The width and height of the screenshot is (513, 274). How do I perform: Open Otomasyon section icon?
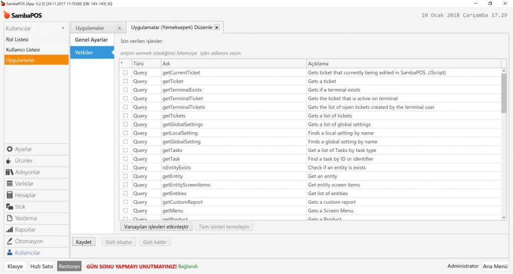(x=10, y=241)
